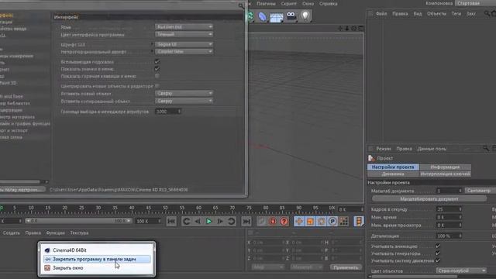Toggle use generators checkbox
The height and width of the screenshot is (279, 496).
tap(438, 253)
